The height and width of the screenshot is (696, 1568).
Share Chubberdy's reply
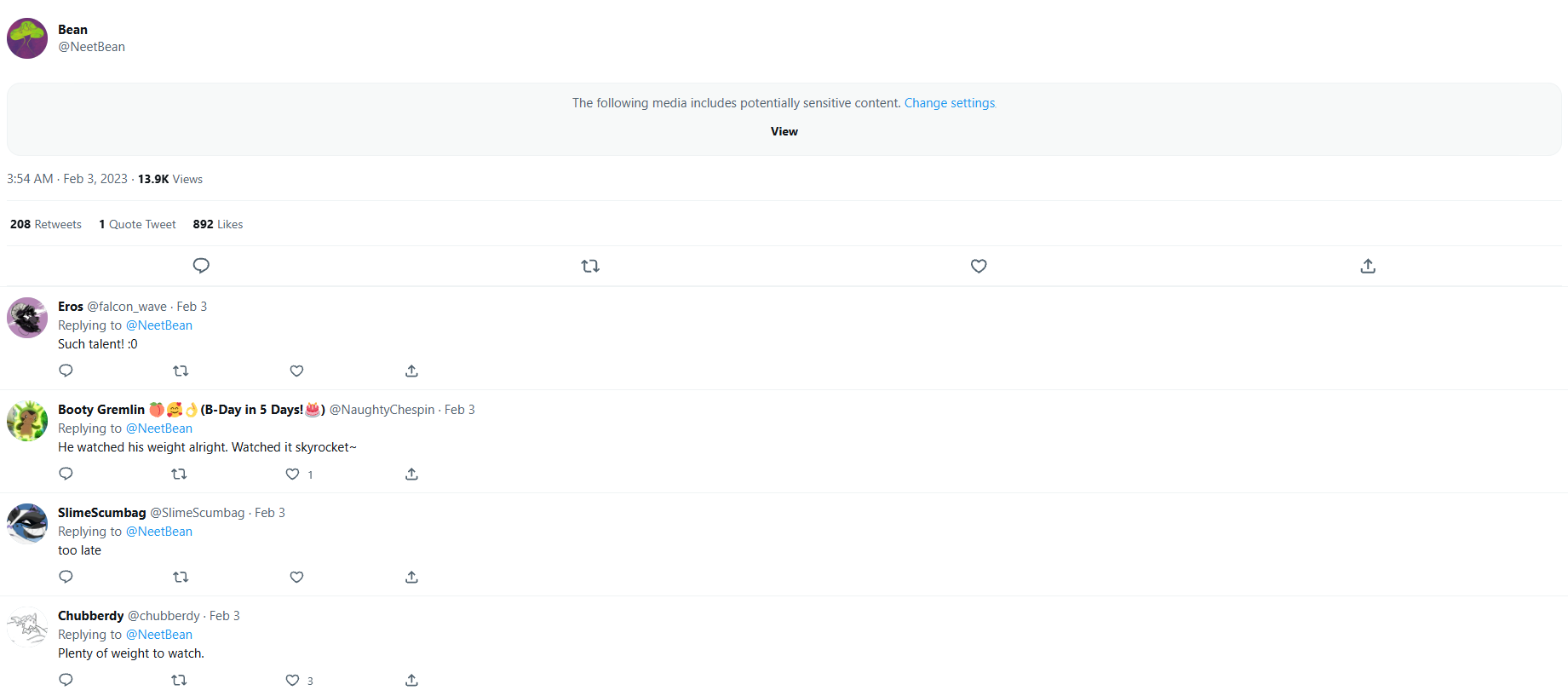pos(411,680)
